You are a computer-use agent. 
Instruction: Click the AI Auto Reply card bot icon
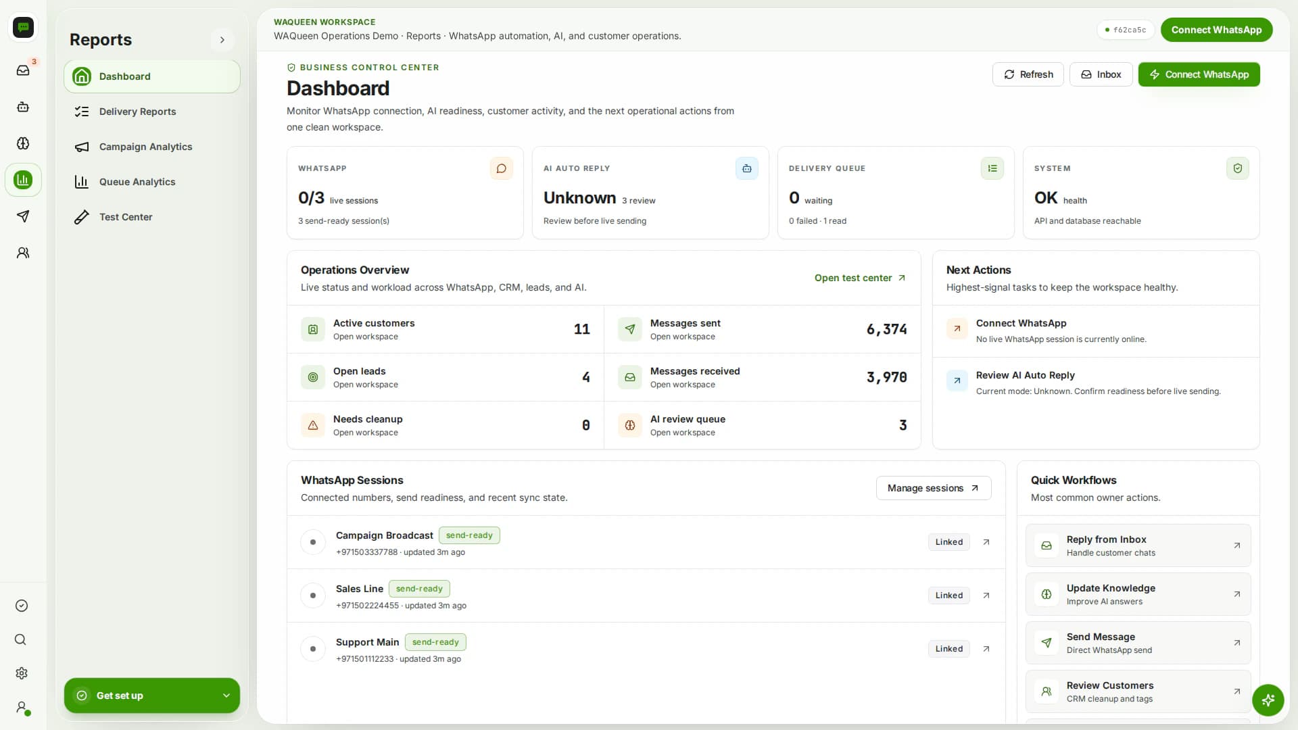[x=747, y=168]
